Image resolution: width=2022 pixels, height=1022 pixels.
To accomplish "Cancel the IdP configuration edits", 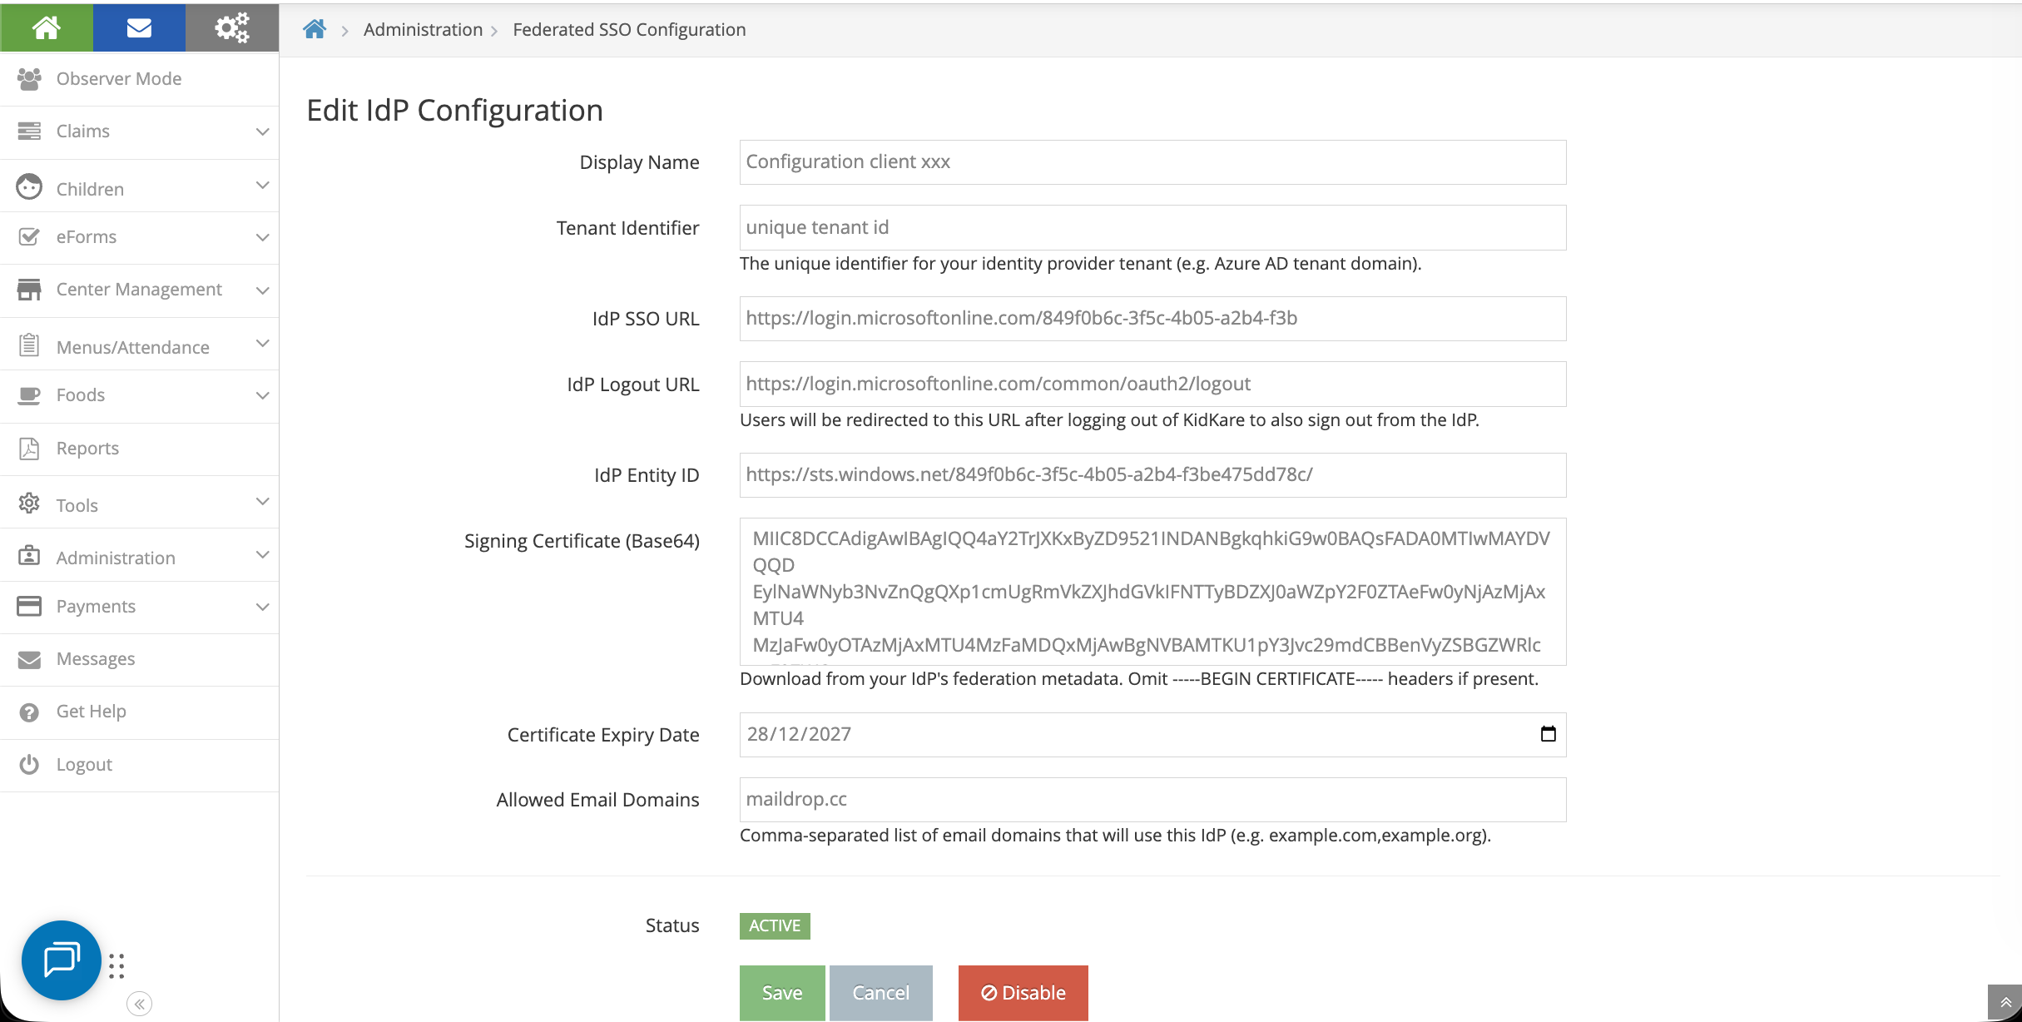I will pyautogui.click(x=880, y=992).
